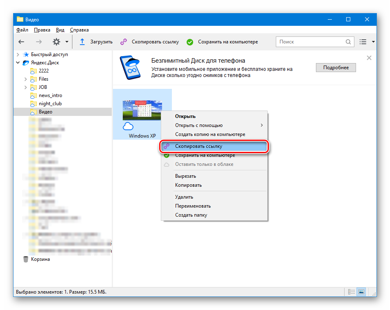This screenshot has height=310, width=390.
Task: Switch to details view in status bar
Action: (351, 292)
